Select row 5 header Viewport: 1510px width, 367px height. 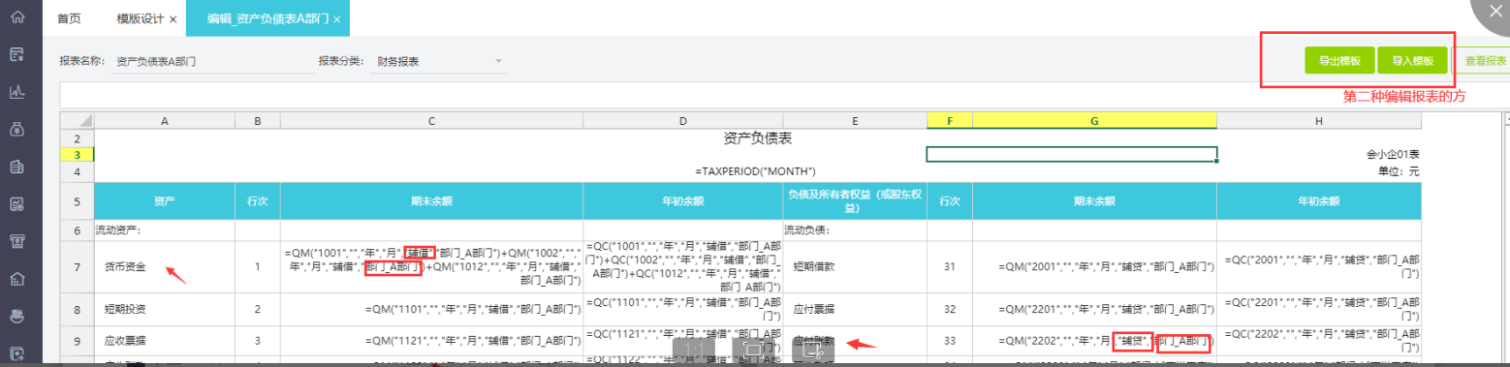click(x=77, y=201)
